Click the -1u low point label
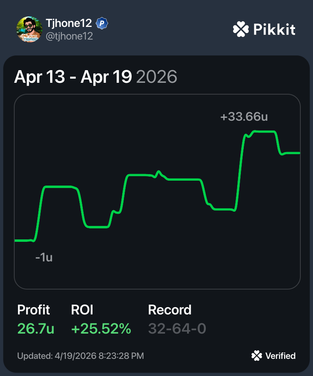The height and width of the screenshot is (376, 313). (x=44, y=257)
